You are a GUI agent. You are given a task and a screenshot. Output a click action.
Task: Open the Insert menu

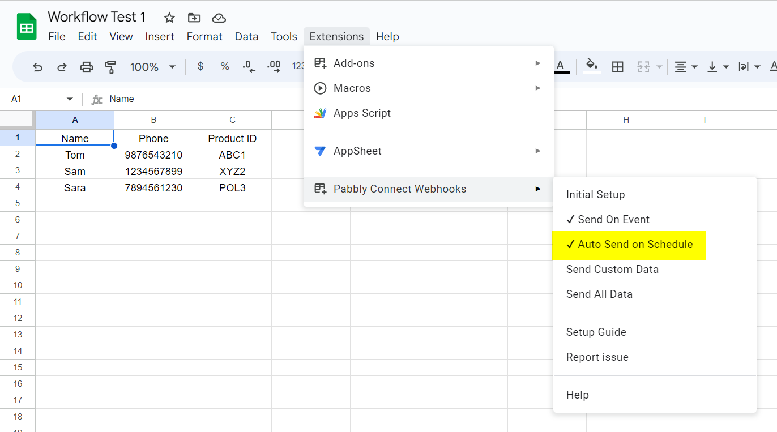160,36
